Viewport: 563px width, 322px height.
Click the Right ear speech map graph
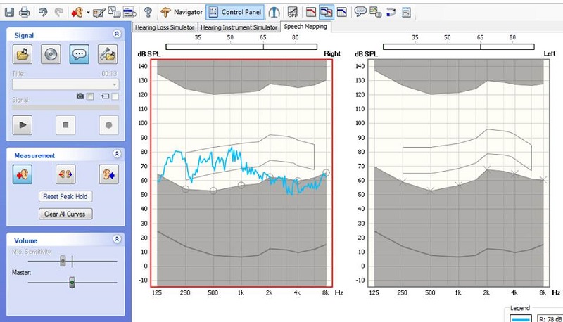(x=241, y=173)
